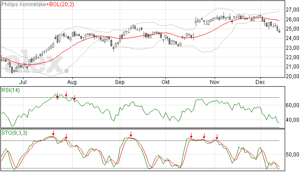Click the 'Philips Koninklijke' chart title
The image size is (306, 172).
tap(24, 4)
